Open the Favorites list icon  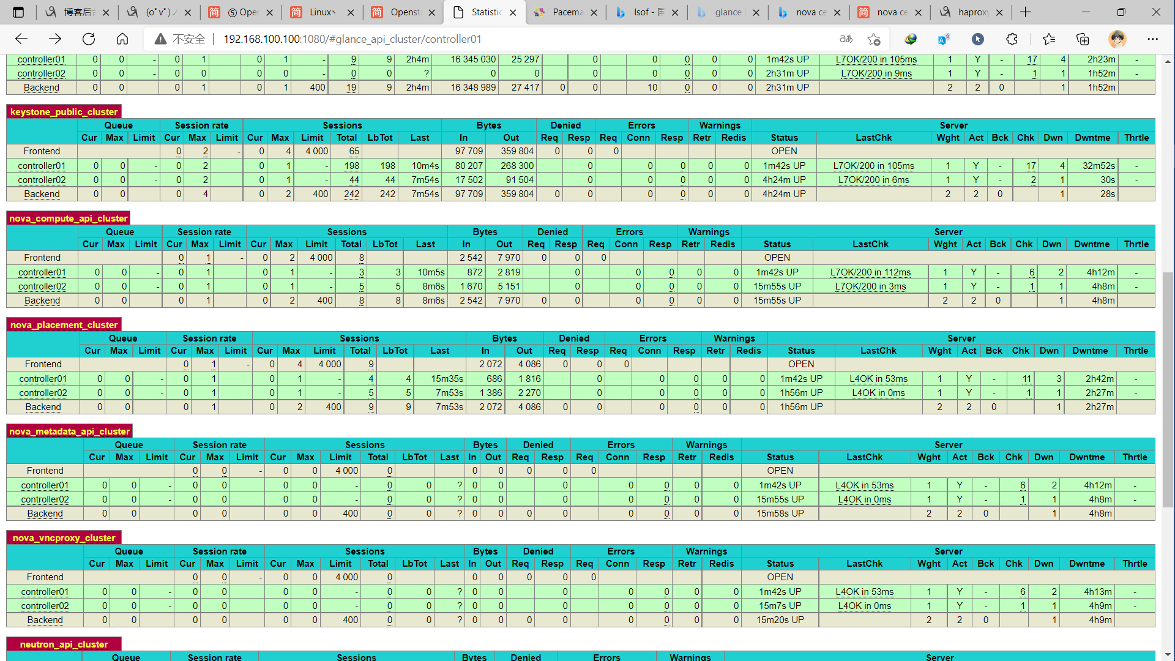pyautogui.click(x=1048, y=39)
